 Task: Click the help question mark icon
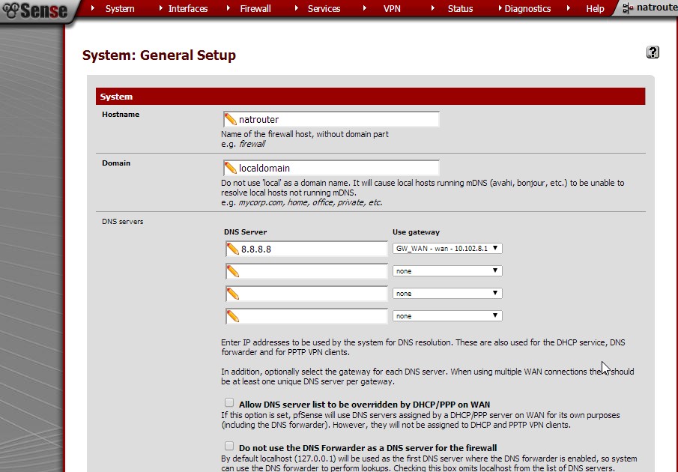point(653,52)
